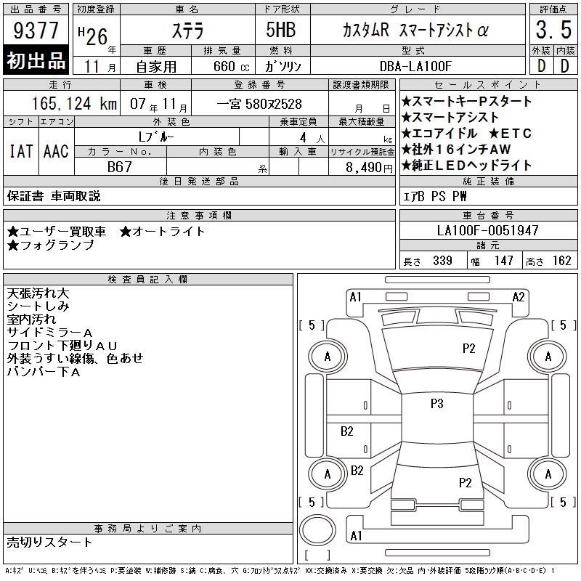Image resolution: width=581 pixels, height=581 pixels.
Task: Click the height value 162
Action: click(561, 261)
